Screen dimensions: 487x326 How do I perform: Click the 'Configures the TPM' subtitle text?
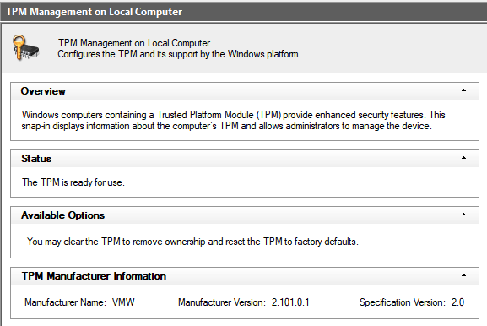tap(178, 54)
